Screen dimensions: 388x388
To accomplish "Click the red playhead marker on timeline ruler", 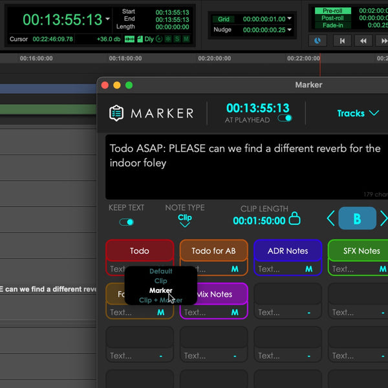I will [x=320, y=65].
